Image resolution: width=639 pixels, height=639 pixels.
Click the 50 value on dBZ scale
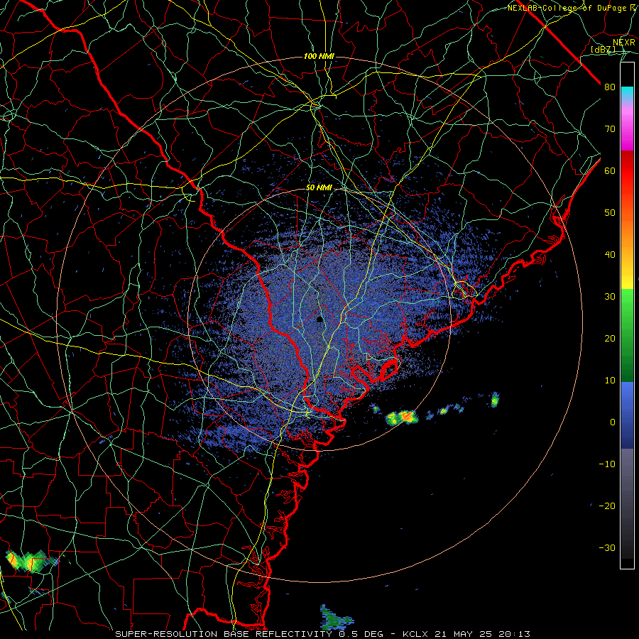610,213
